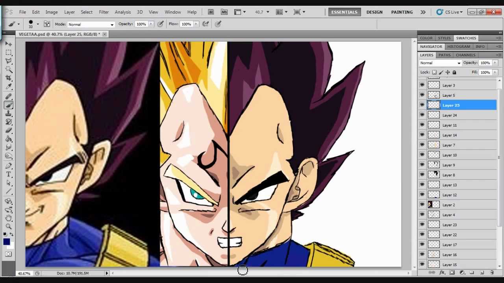
Task: Select the Crop tool
Action: coord(8,78)
